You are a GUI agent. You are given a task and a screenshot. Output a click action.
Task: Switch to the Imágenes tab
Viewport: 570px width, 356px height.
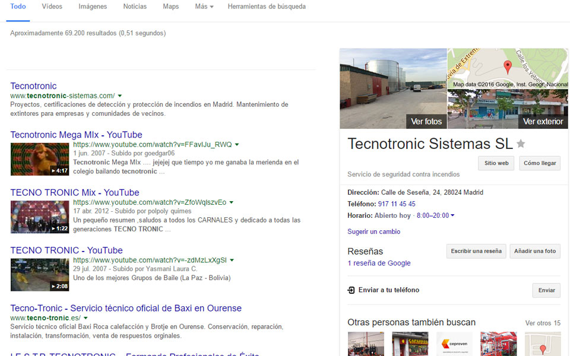point(93,7)
